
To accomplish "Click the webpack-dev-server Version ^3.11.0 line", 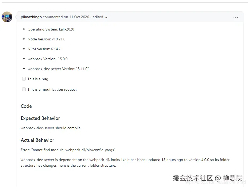I will pyautogui.click(x=58, y=69).
